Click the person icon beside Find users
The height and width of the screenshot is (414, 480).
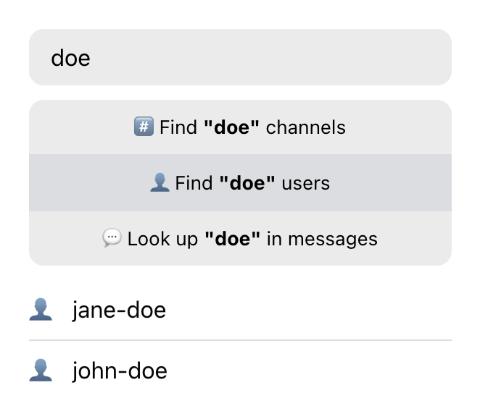(x=159, y=183)
